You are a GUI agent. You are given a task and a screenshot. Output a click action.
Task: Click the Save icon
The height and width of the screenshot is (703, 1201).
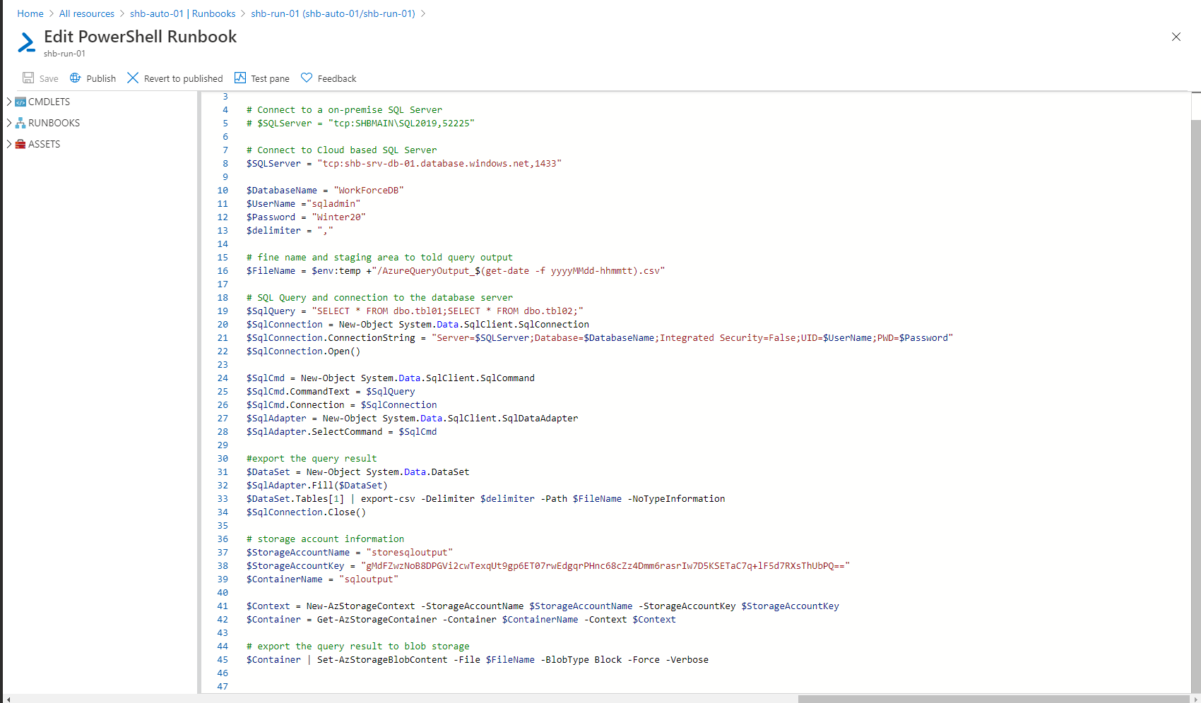click(28, 78)
